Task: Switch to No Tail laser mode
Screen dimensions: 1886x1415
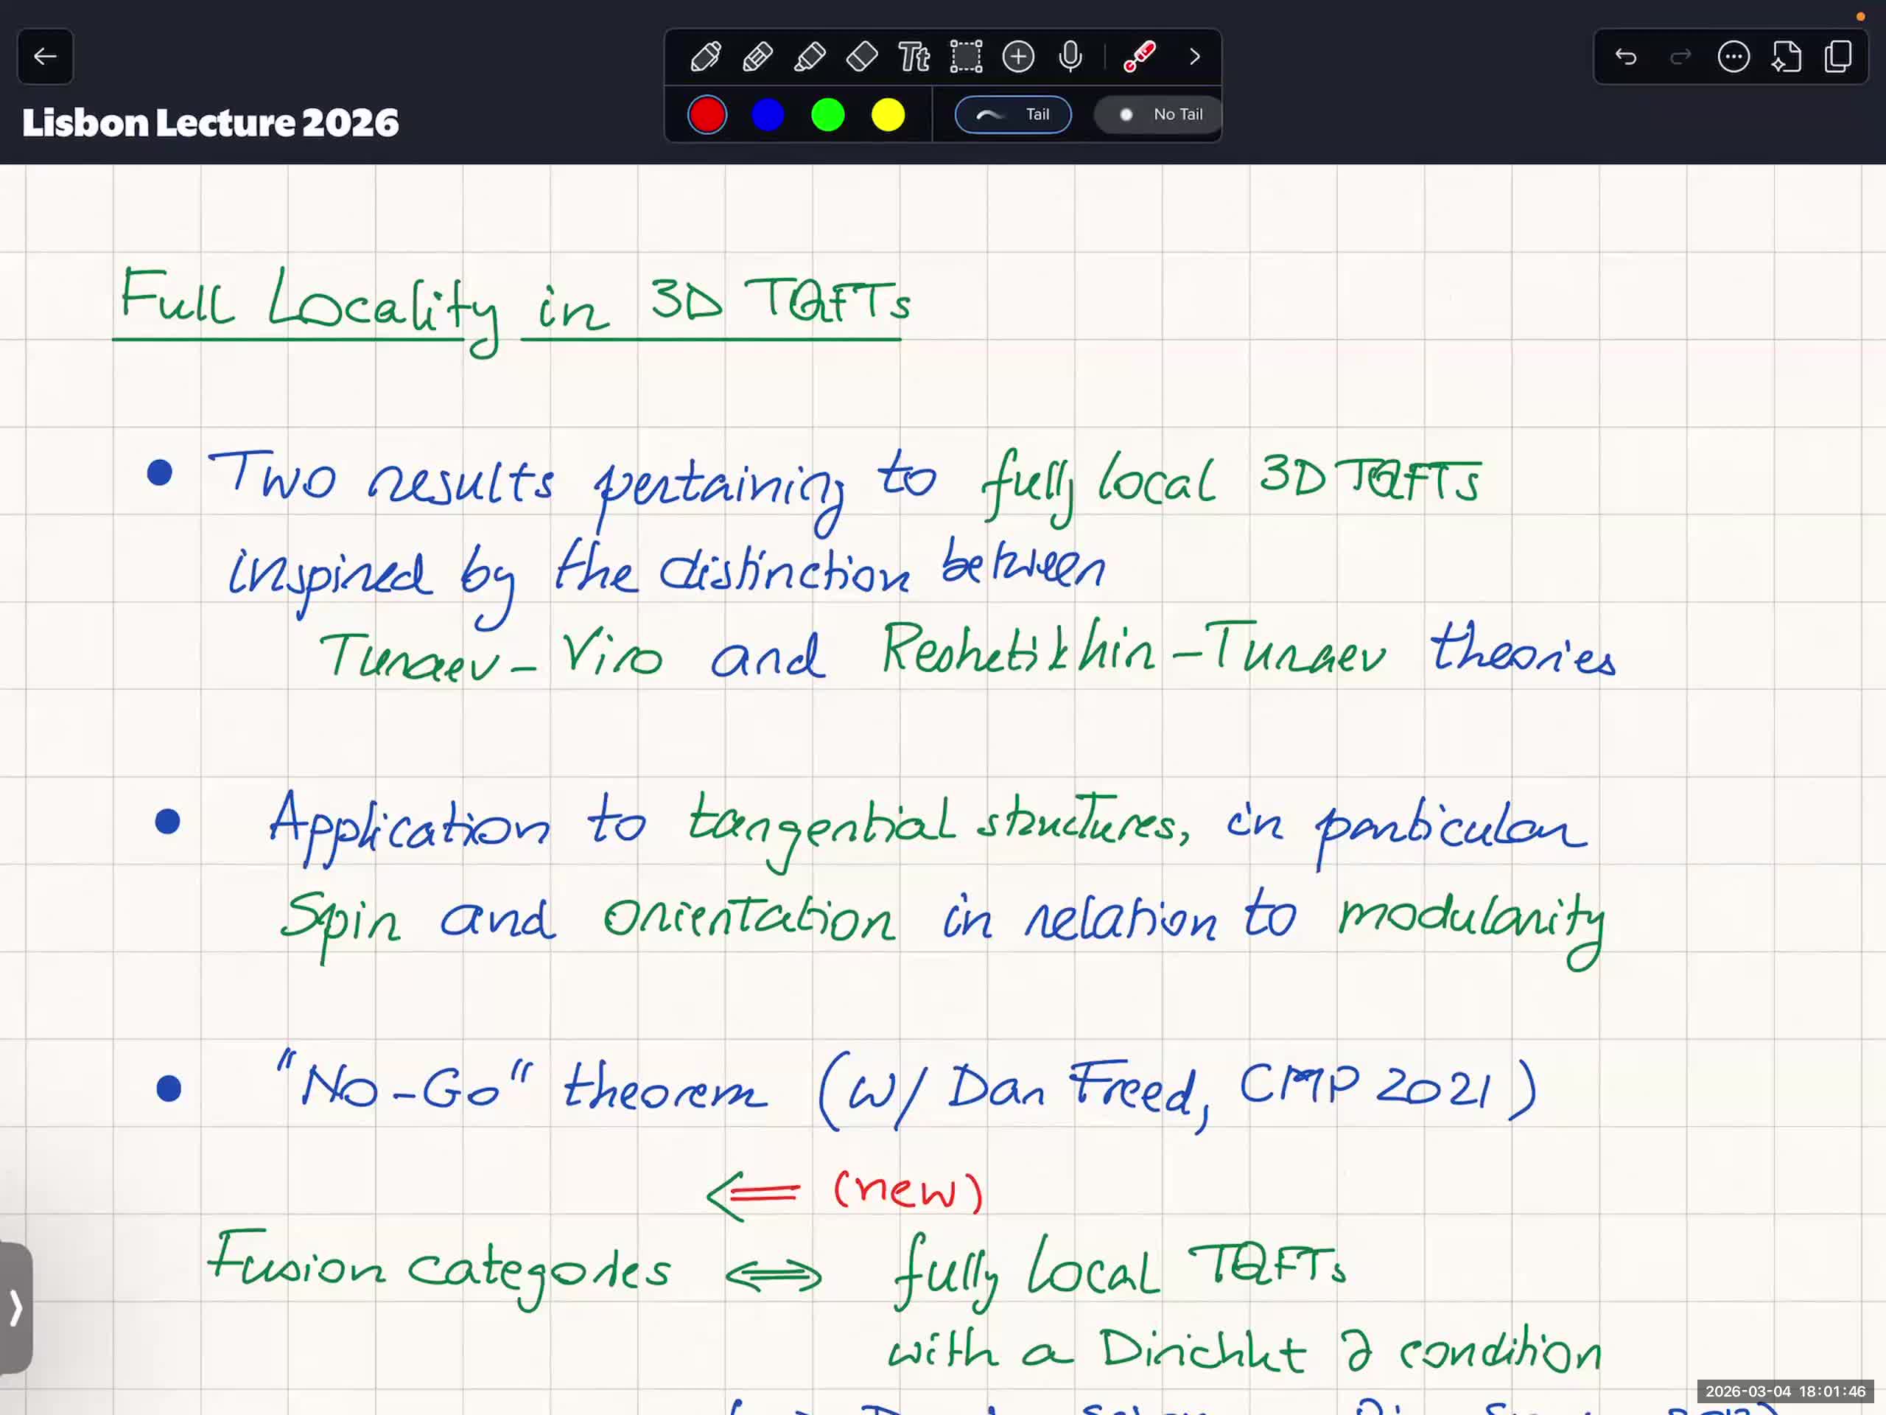Action: point(1159,114)
